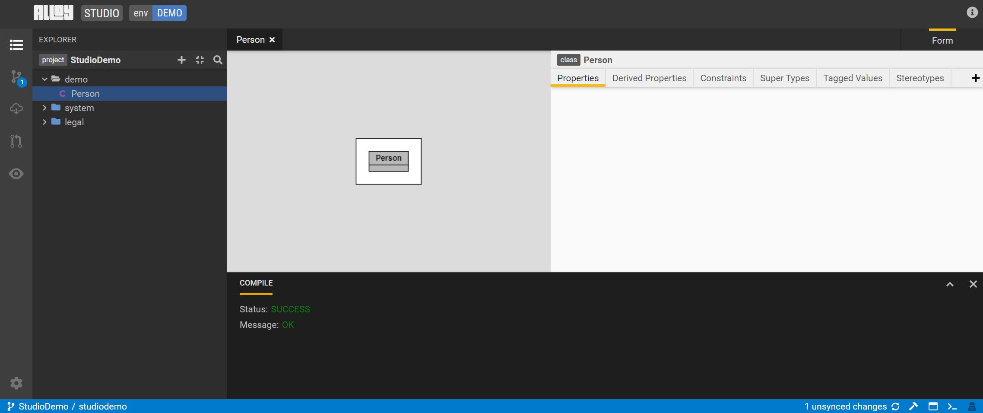
Task: Toggle auxiliary panel window icon
Action: 933,407
